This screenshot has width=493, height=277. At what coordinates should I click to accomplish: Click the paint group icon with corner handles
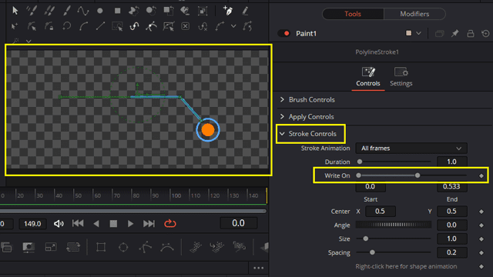point(203,12)
